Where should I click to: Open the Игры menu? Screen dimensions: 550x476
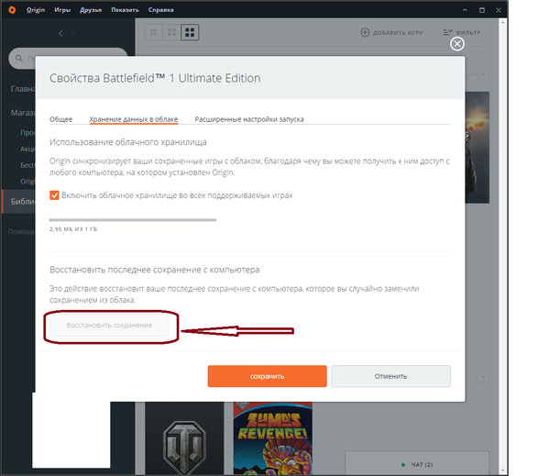[62, 10]
